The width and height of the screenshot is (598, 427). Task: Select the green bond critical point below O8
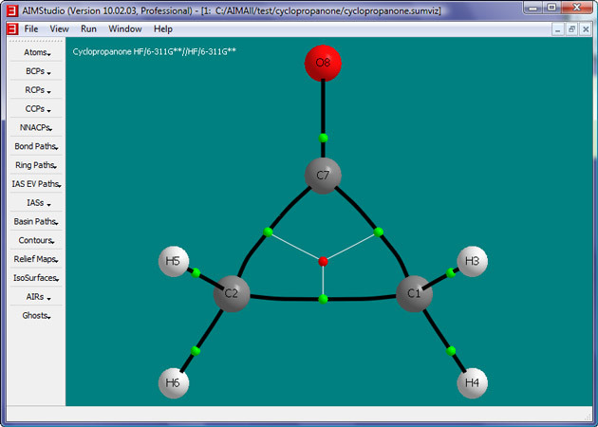[x=323, y=139]
